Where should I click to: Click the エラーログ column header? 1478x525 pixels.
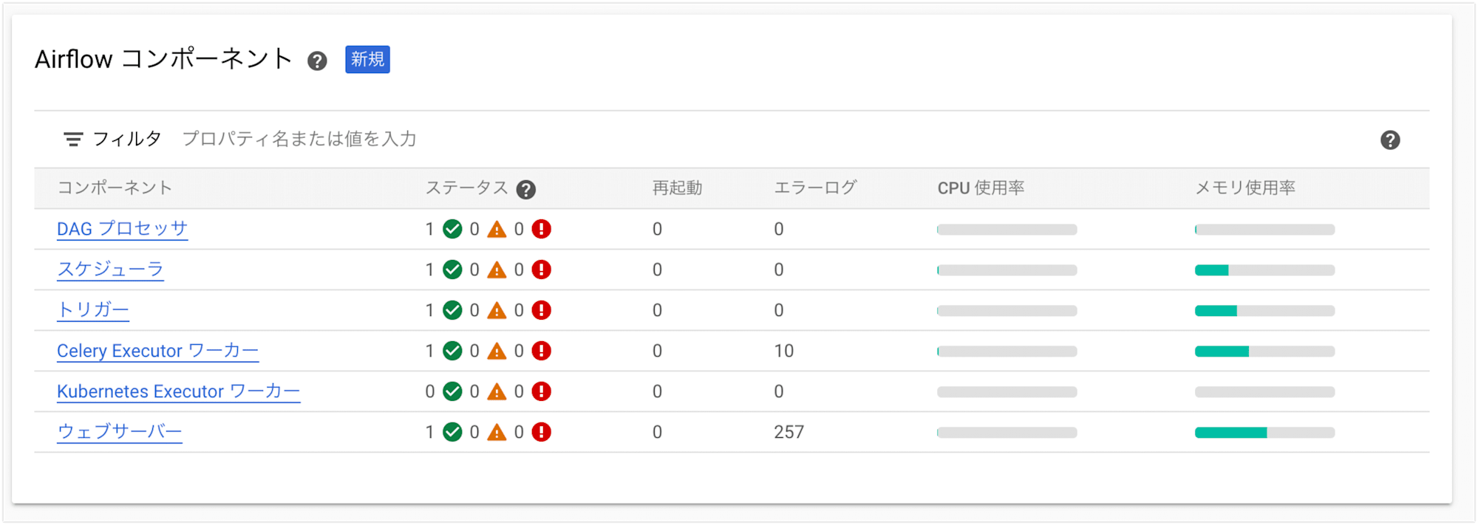coord(815,188)
